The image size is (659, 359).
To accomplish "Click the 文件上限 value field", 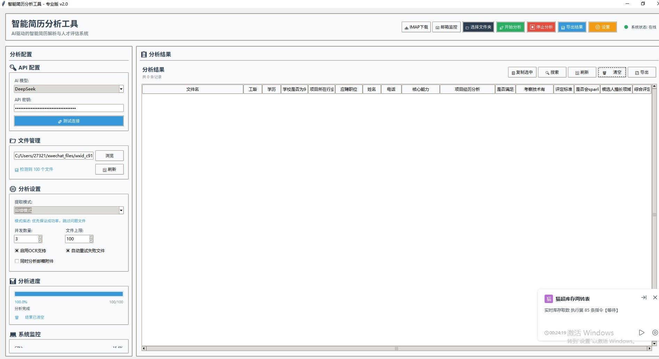I will coord(77,239).
